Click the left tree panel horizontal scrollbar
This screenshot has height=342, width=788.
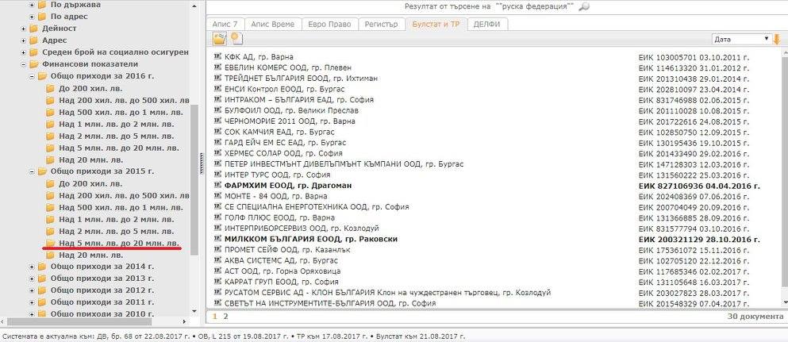(79, 321)
